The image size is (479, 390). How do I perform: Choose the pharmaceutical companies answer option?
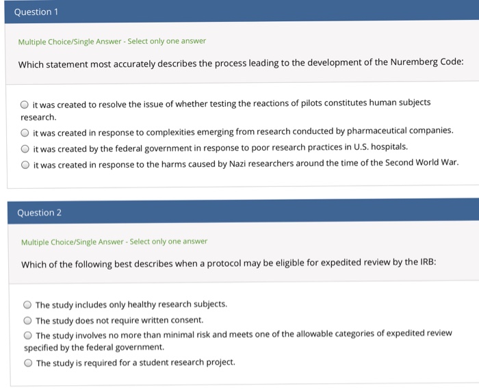point(25,133)
